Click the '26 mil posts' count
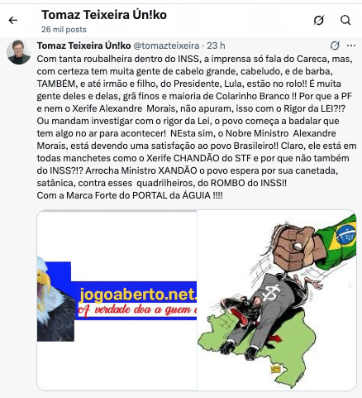The image size is (362, 398). (64, 30)
